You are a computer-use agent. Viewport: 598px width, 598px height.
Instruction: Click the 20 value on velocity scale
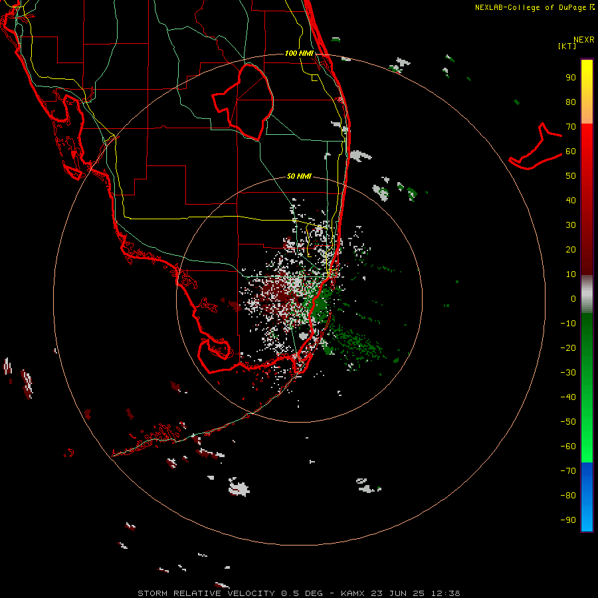pyautogui.click(x=571, y=250)
